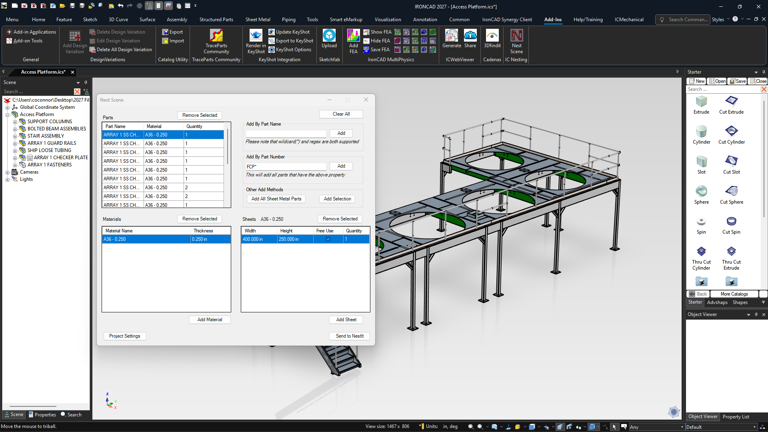Expand the Lights node
The image size is (768, 432).
click(7, 179)
